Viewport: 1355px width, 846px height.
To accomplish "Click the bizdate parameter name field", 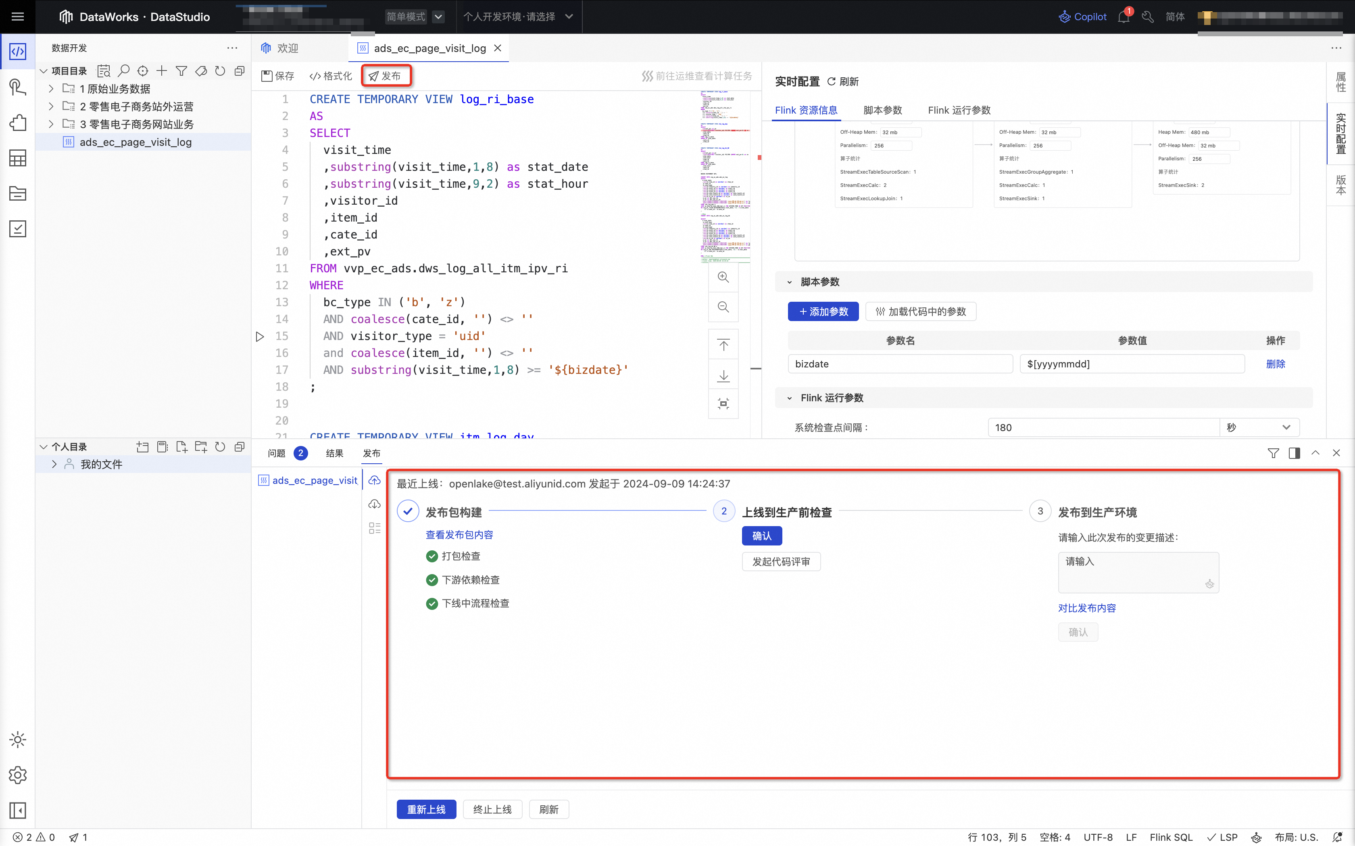I will (900, 364).
